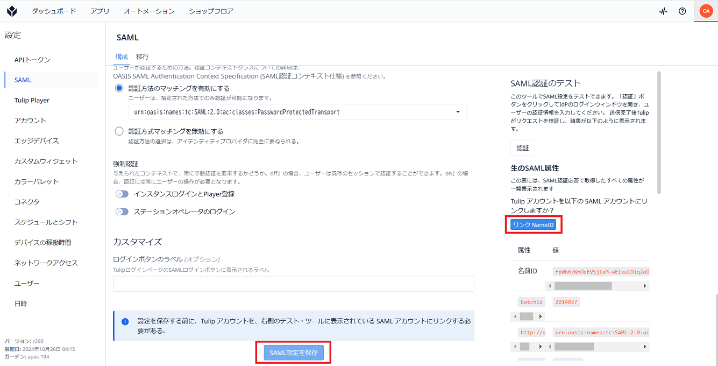Click the 2014027 attribute value

point(566,302)
